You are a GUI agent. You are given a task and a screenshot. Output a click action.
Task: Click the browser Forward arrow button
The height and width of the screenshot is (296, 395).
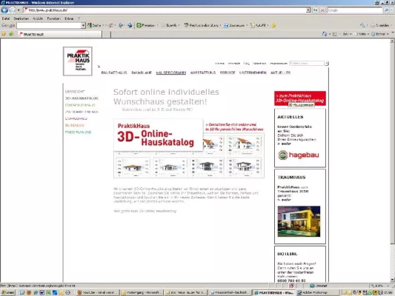pos(13,10)
